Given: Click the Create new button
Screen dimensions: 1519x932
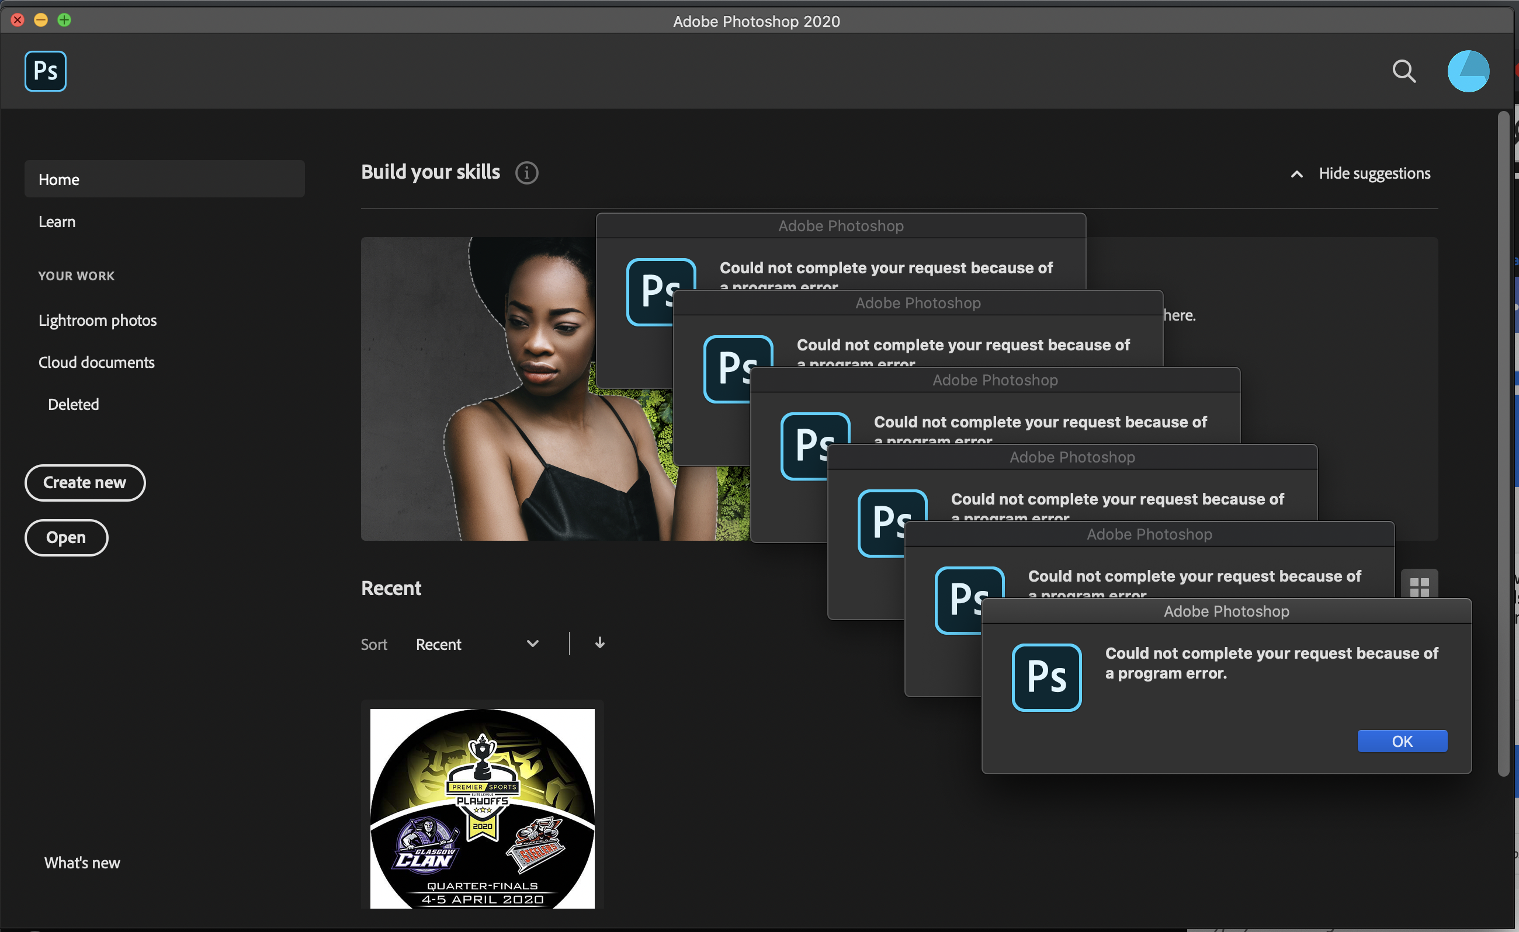Looking at the screenshot, I should click(x=85, y=482).
